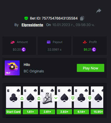111x123 pixels.
Task: Click the Payout card icon
Action: 49,42
